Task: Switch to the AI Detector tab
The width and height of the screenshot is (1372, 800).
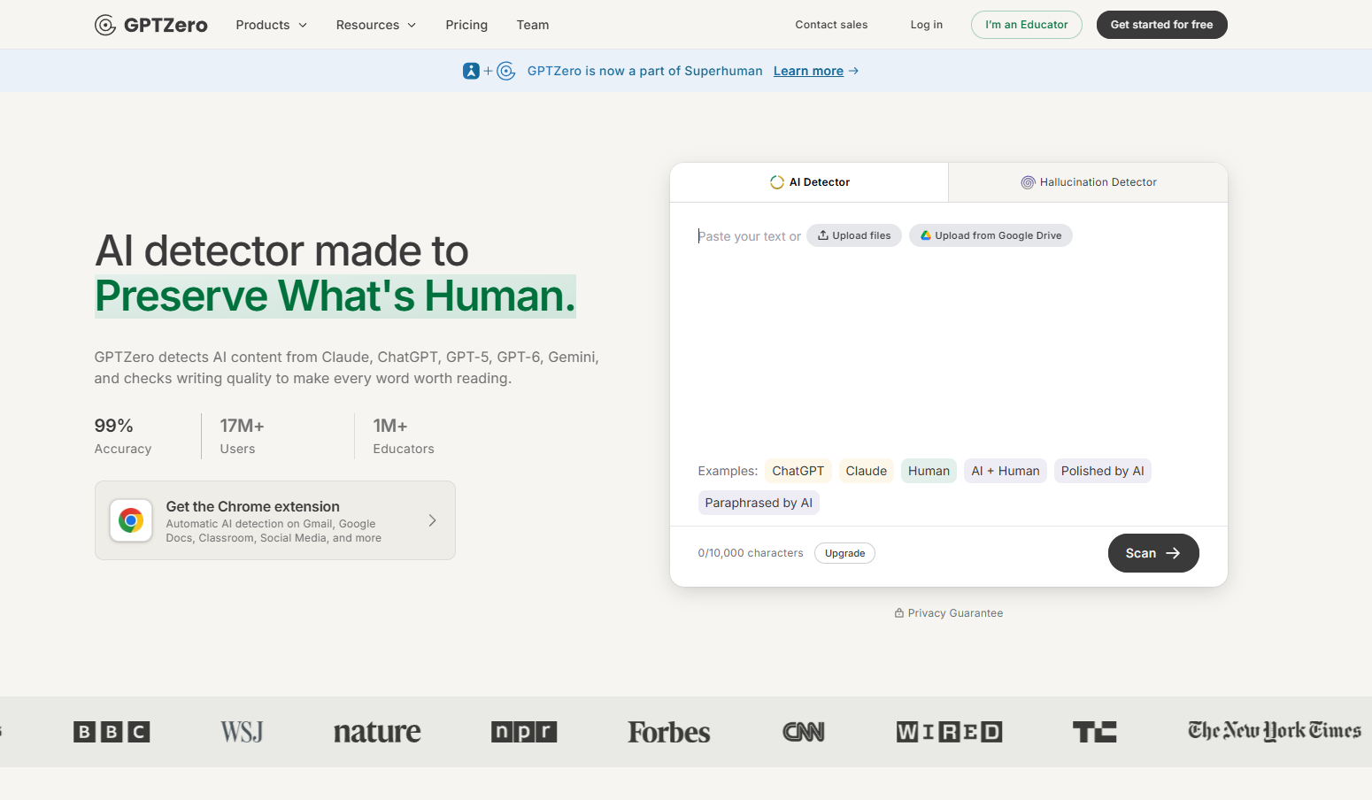Action: tap(809, 182)
